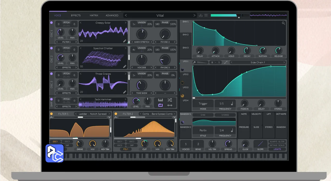Edit the Creepy Solar wavetable with the pencil icon
This screenshot has height=181, width=331.
[125, 41]
